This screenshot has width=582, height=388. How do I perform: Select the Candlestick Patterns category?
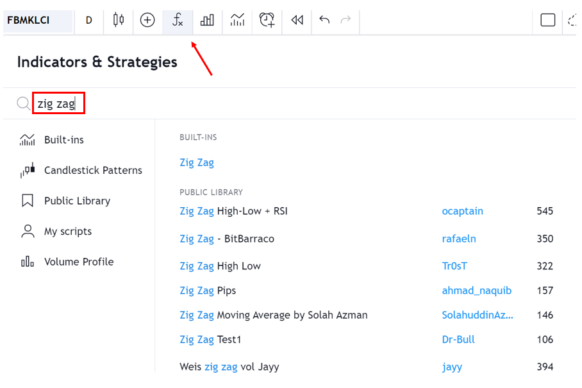point(93,171)
